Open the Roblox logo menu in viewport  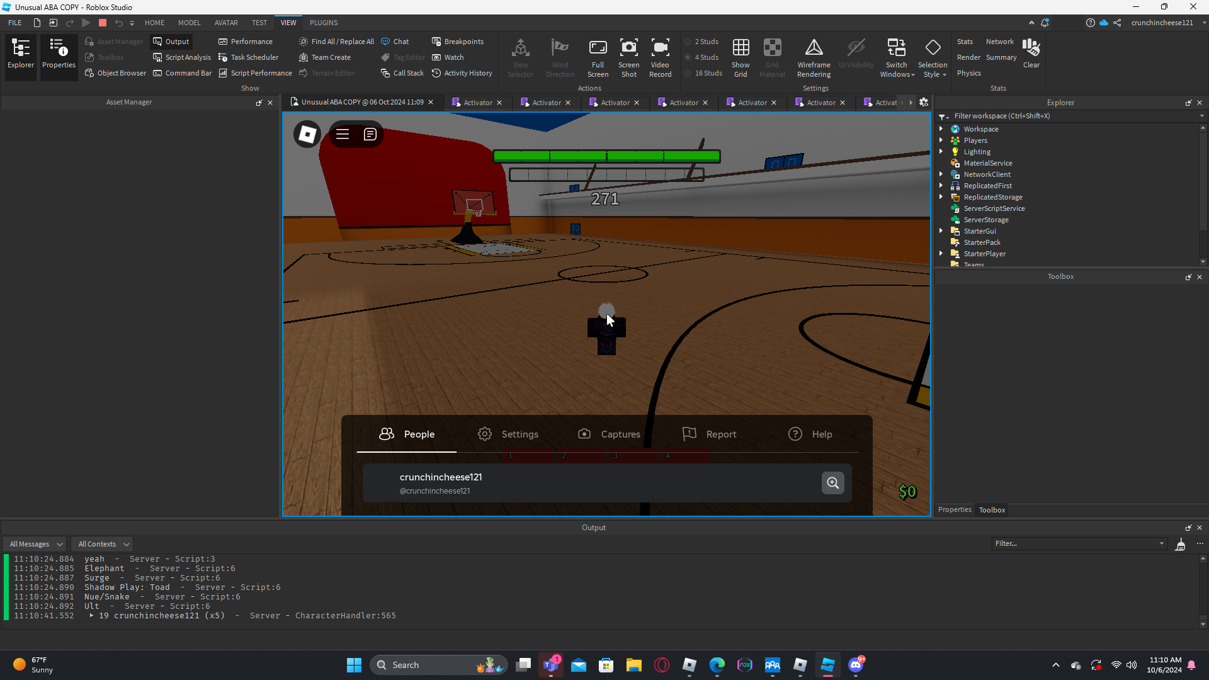(307, 134)
